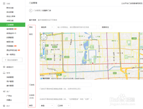143x109 pixels.
Task: Click the Tencent Maps logo on the map
Action: point(45,78)
